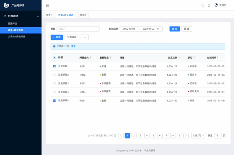Viewport: 234px width, 155px height.
Task: Collapse the 列表筛选 sidebar group chevron
Action: [x=38, y=16]
